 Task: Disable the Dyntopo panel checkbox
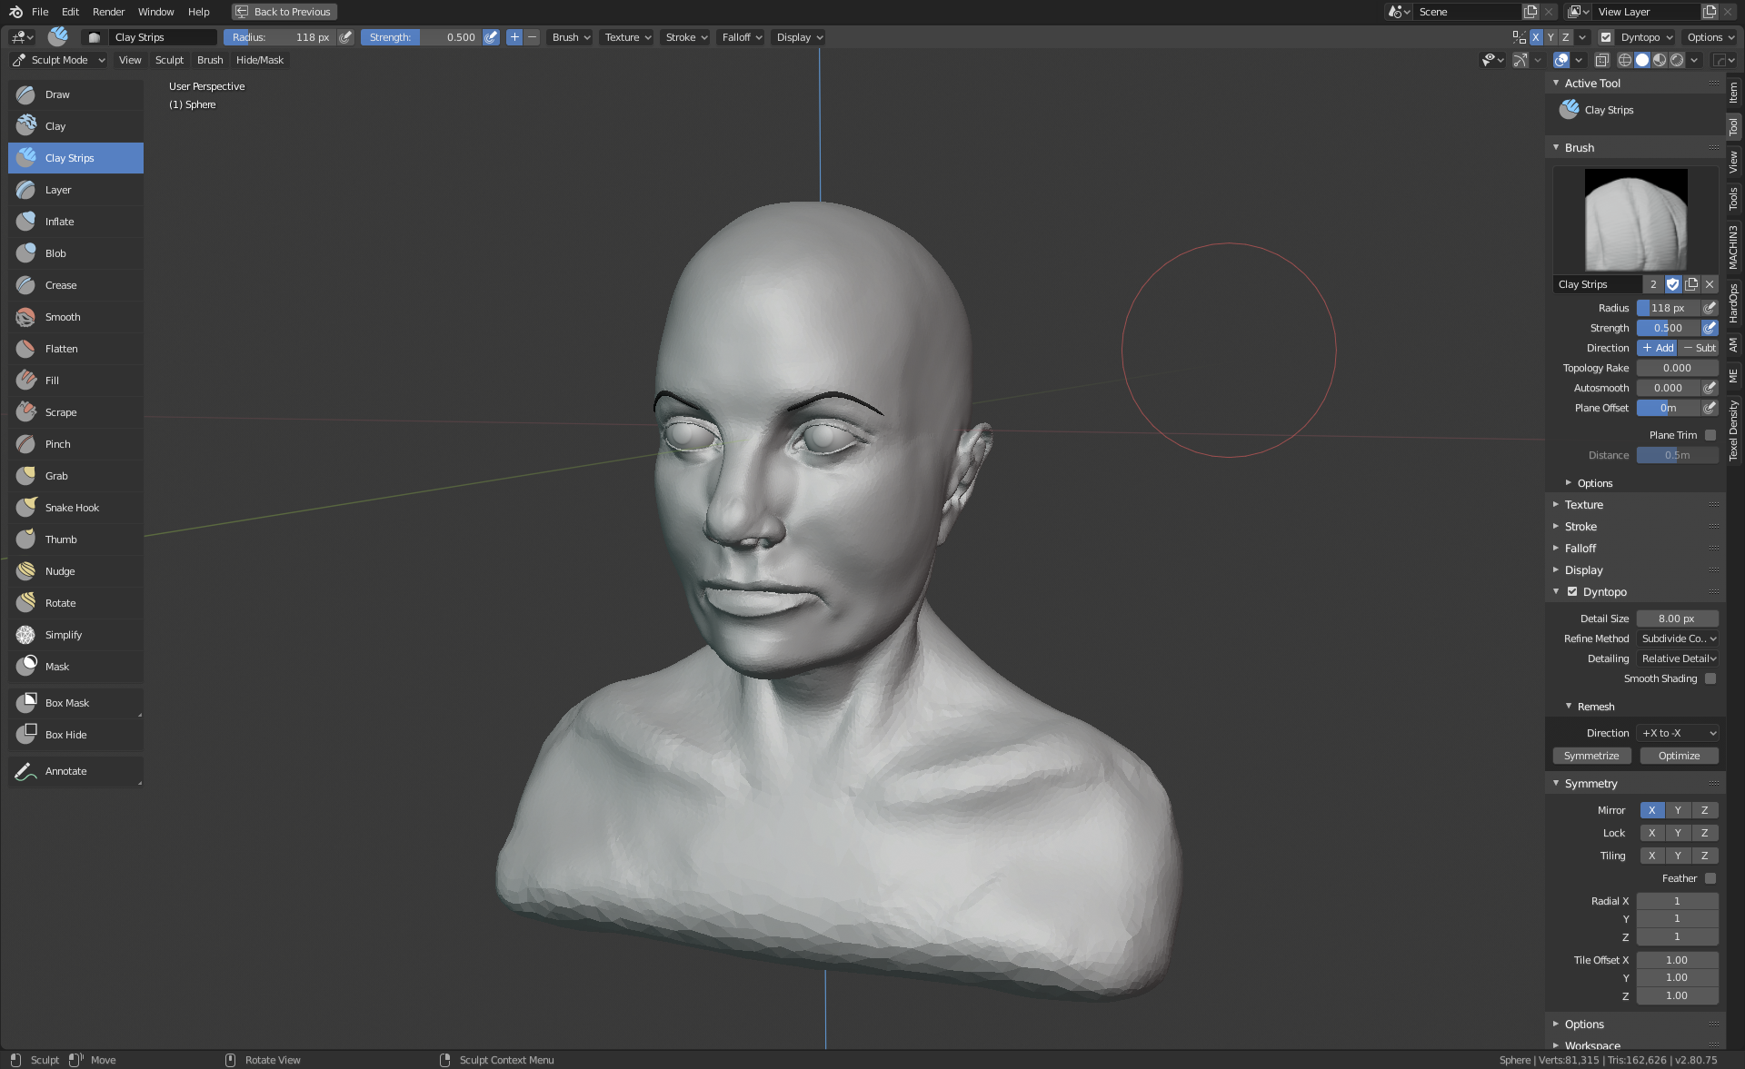1572,591
